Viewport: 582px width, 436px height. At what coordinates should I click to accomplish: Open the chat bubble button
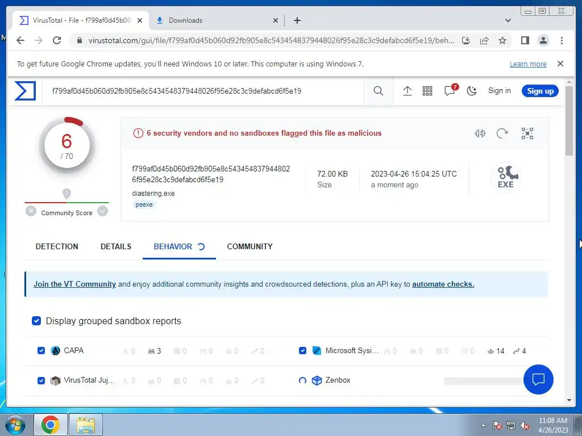[538, 379]
